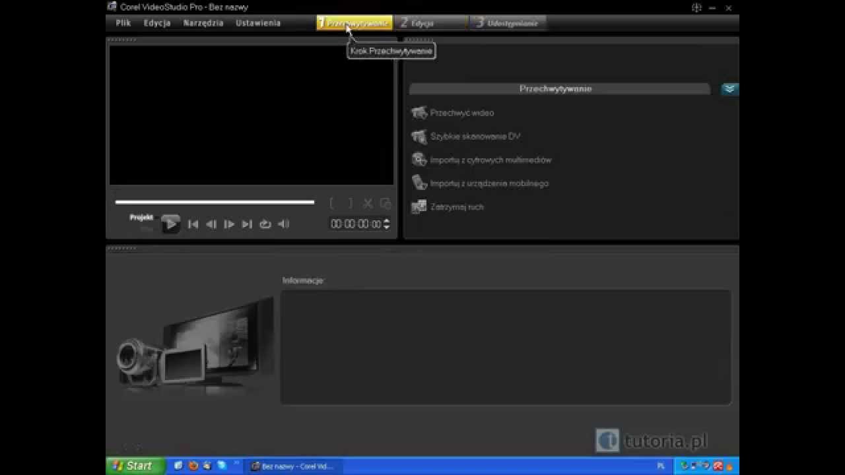Viewport: 845px width, 475px height.
Task: Play the project in the preview
Action: point(170,224)
